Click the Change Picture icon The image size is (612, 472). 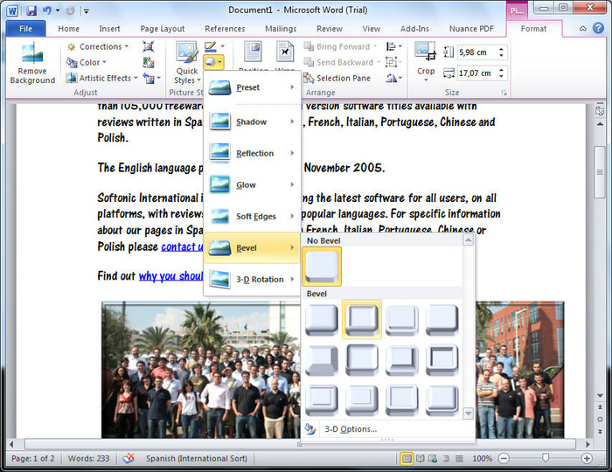coord(149,62)
